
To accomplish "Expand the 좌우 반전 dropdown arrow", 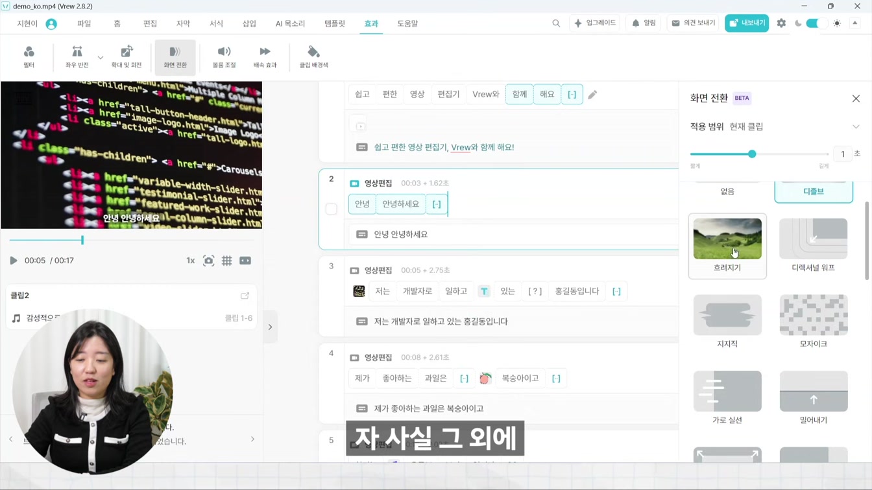I will pos(101,57).
